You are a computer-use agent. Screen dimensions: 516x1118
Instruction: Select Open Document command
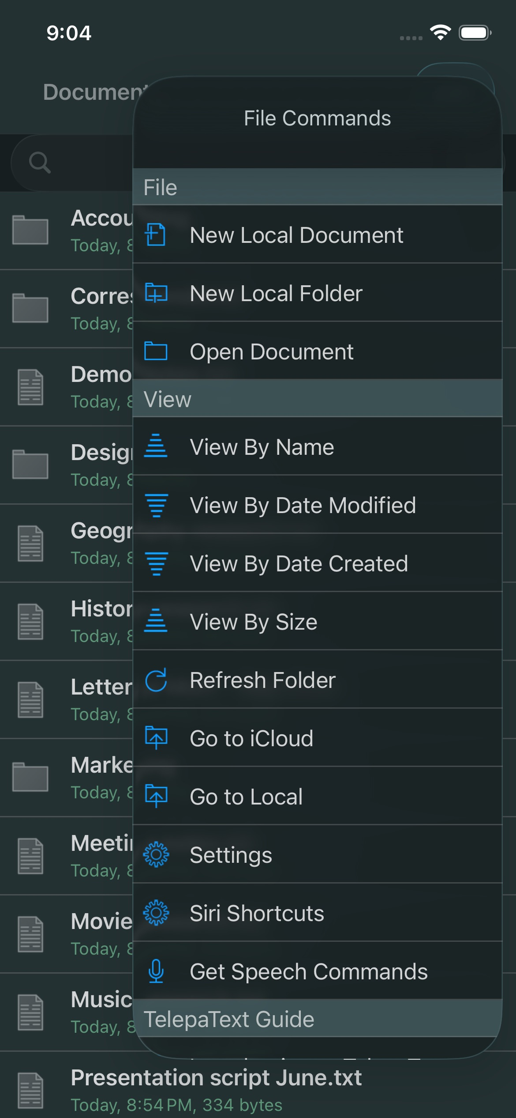click(318, 351)
